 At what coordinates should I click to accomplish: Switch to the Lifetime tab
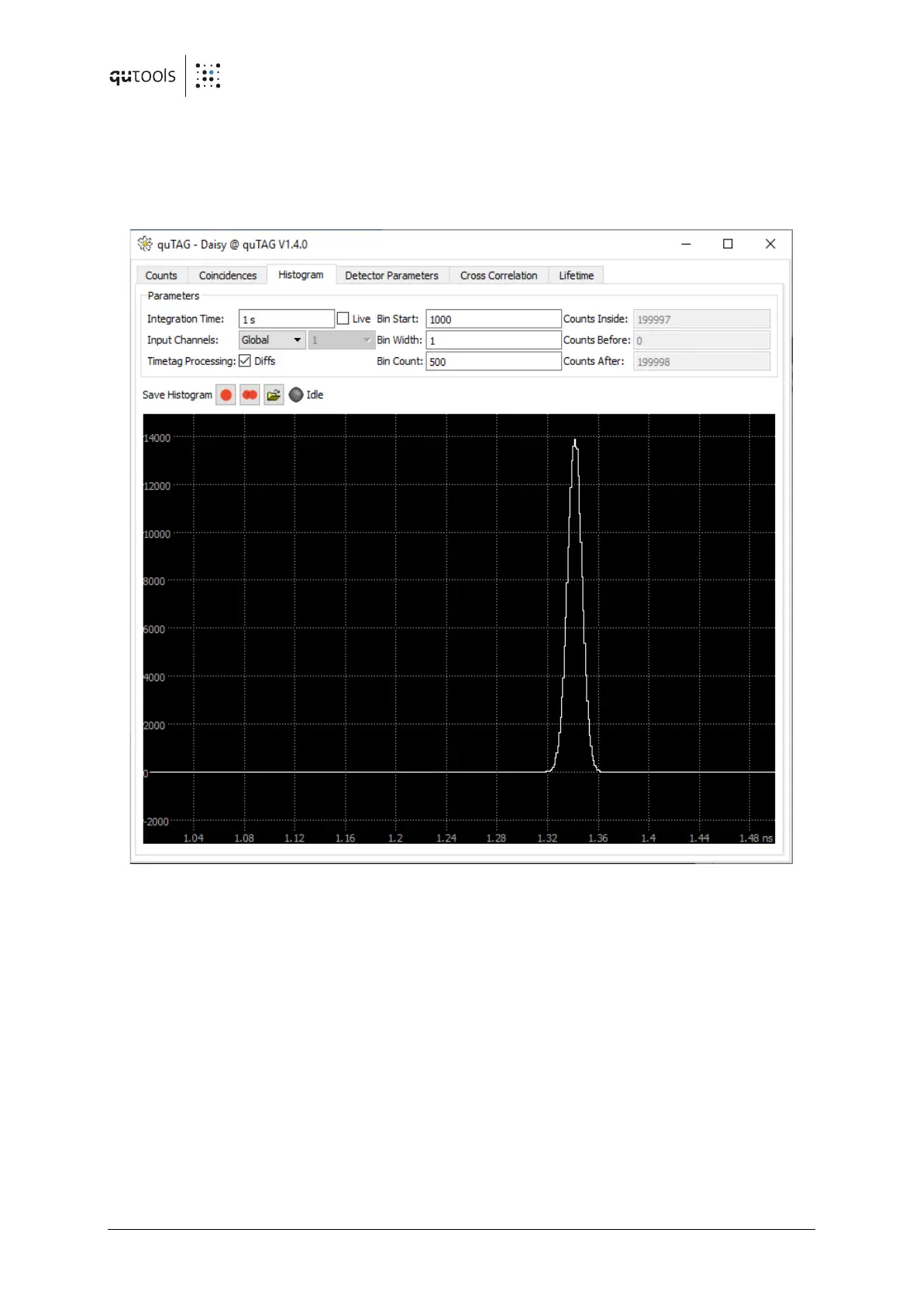coord(577,276)
